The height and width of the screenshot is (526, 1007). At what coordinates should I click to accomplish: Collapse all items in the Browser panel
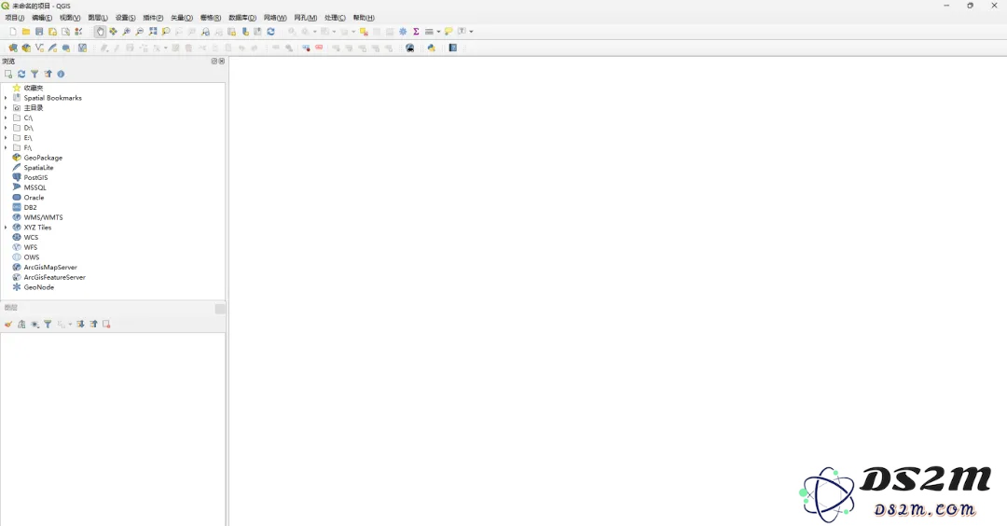48,74
